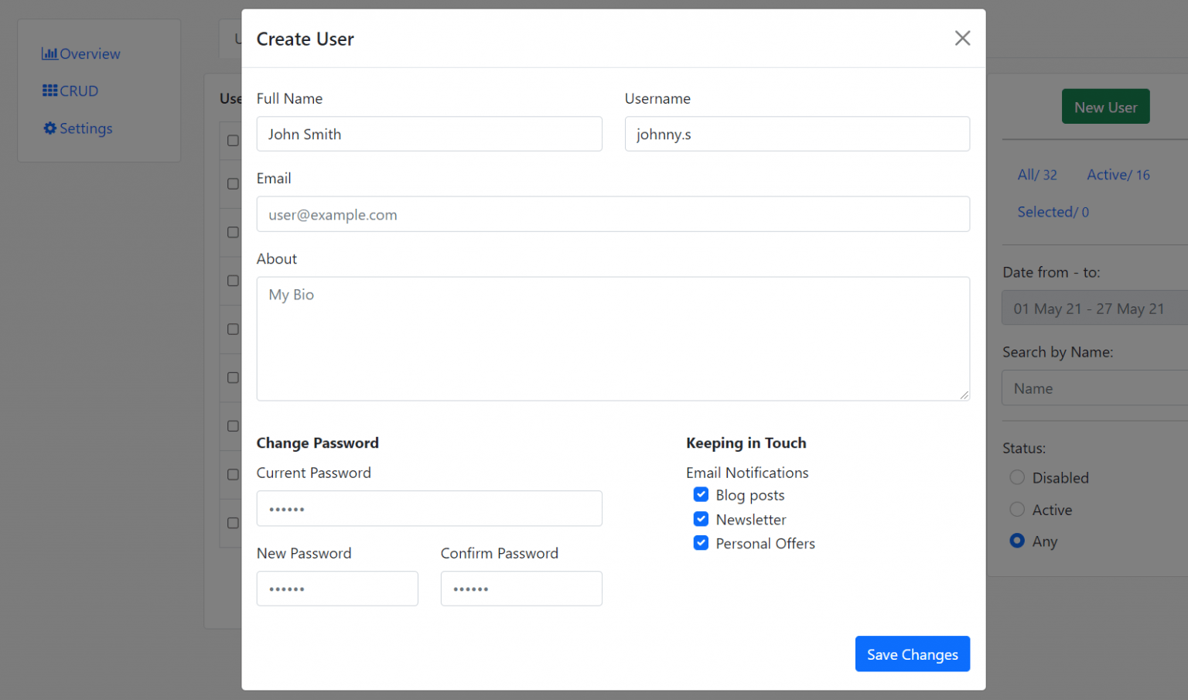The width and height of the screenshot is (1188, 700).
Task: Show the Selected/ 0 users tab
Action: tap(1053, 212)
